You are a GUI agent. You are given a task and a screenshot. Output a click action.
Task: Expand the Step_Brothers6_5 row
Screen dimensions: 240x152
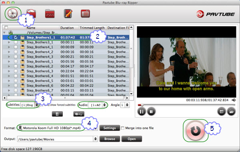tap(9, 81)
